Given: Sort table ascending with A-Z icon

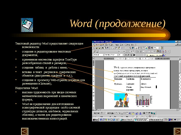Looking at the screenshot, I should coord(163,51).
